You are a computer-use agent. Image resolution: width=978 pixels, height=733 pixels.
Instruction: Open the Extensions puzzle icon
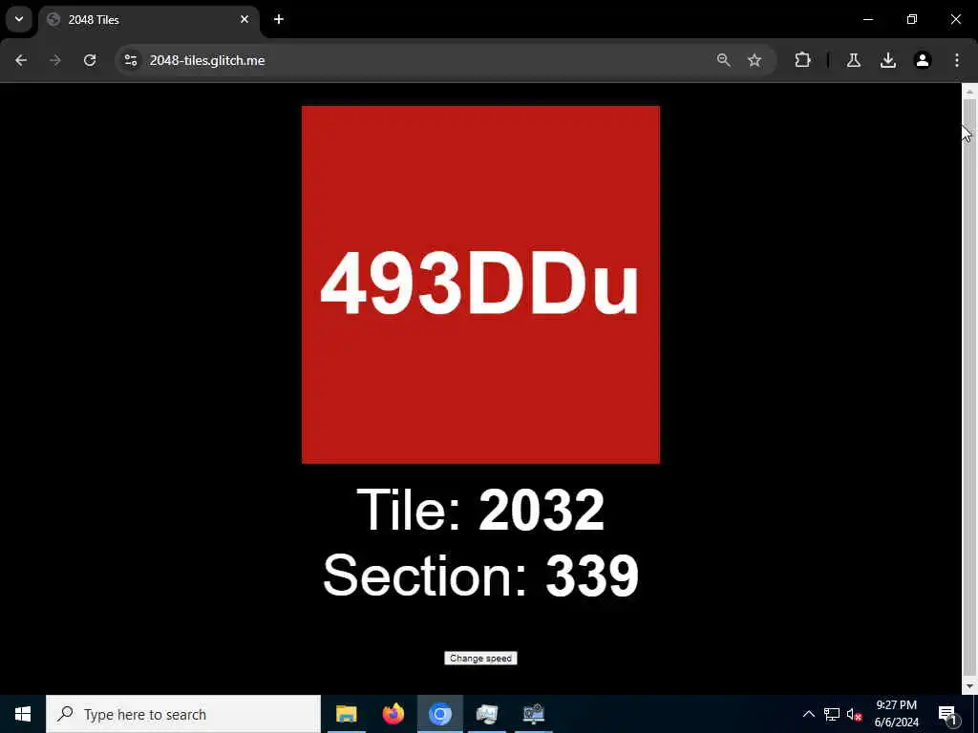point(802,60)
